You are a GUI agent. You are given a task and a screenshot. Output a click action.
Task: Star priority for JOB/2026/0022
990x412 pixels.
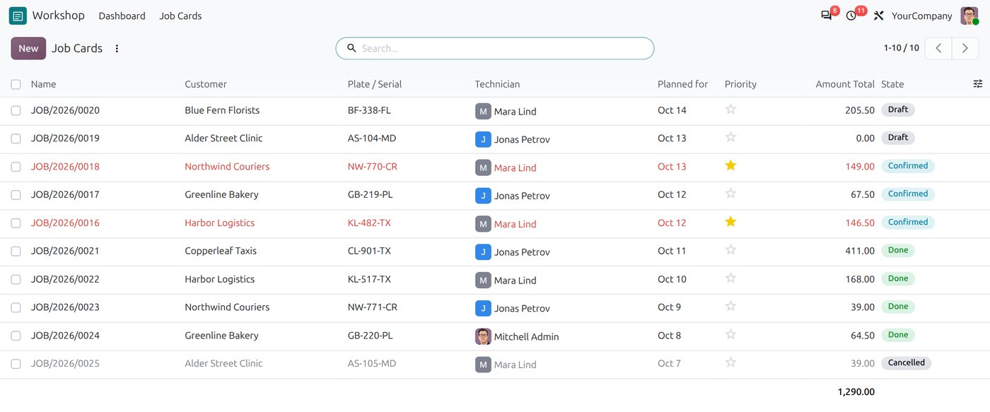pyautogui.click(x=730, y=278)
